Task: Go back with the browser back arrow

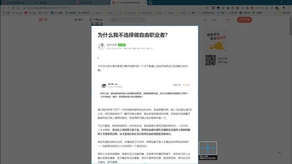Action: click(4, 8)
